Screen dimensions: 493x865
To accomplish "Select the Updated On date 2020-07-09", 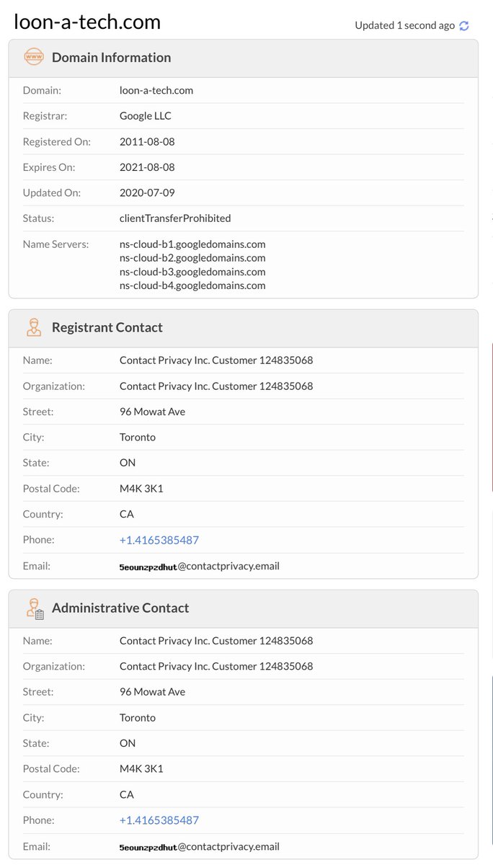I will [x=147, y=192].
